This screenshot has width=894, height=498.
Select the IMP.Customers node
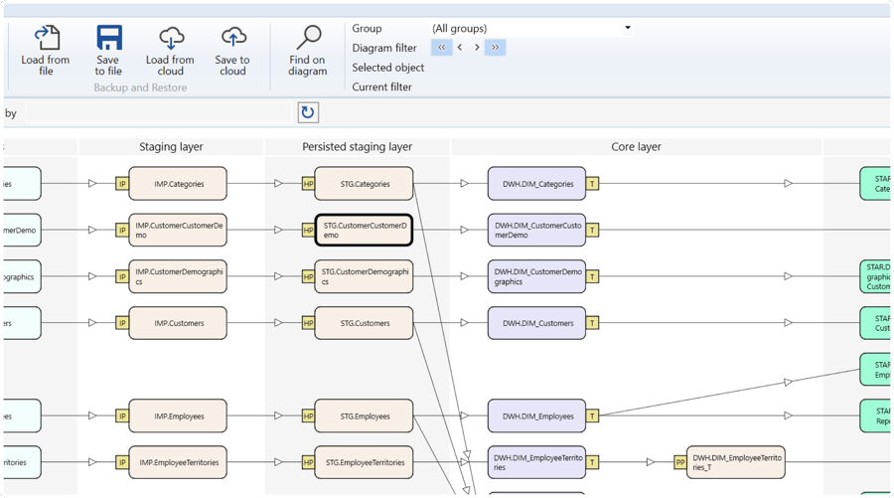pos(178,323)
